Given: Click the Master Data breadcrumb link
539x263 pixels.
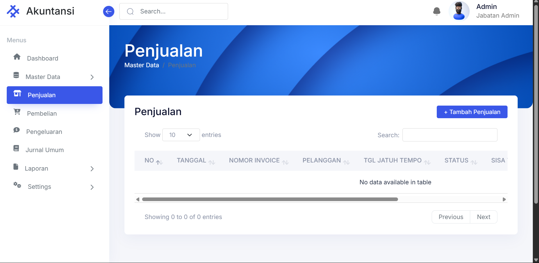Looking at the screenshot, I should pos(142,65).
